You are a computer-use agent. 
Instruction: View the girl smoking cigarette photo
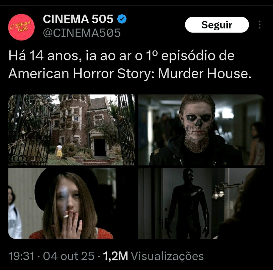coord(72,204)
